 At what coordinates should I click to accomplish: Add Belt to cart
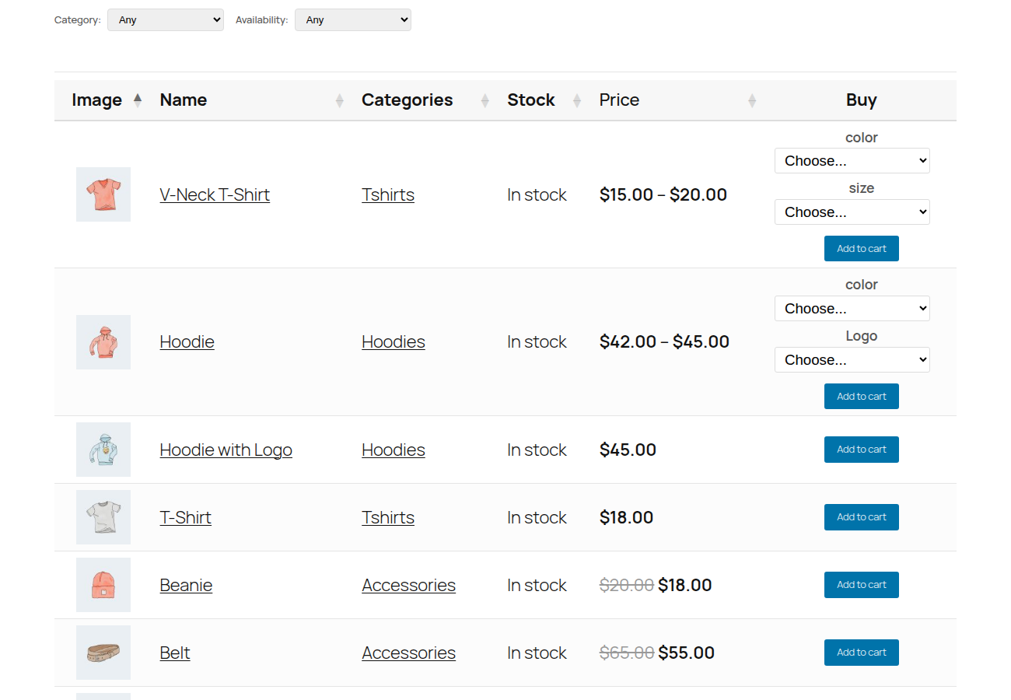click(862, 653)
